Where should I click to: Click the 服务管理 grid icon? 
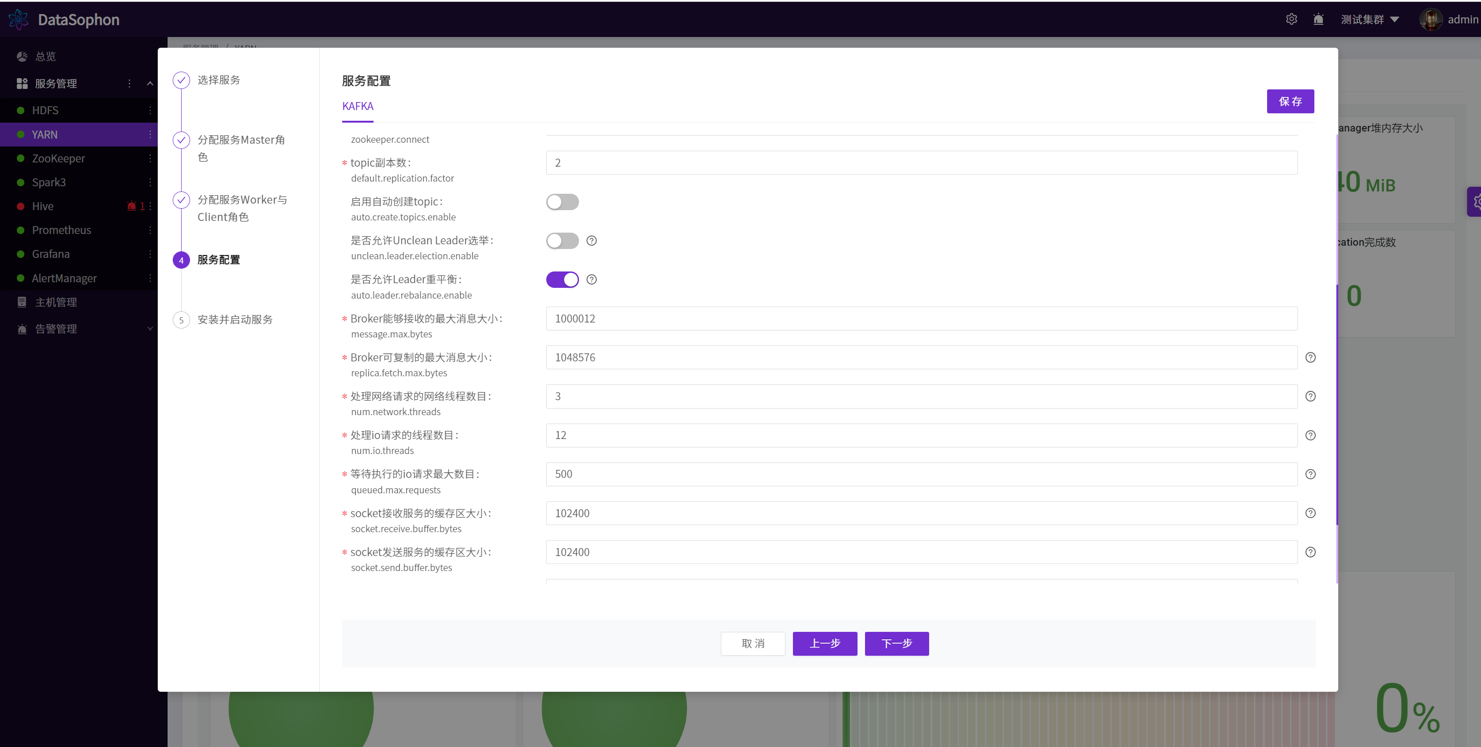tap(22, 83)
